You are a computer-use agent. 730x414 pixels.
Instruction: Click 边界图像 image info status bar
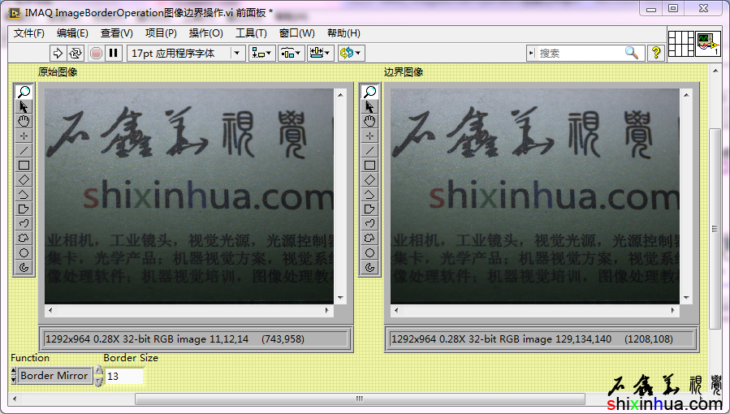tap(542, 339)
